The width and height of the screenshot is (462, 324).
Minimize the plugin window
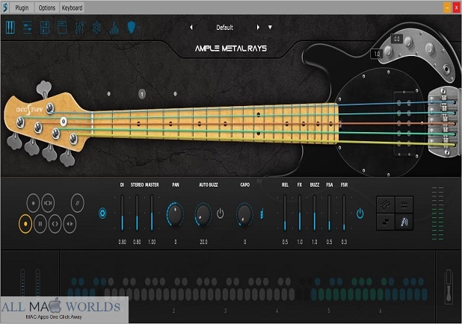click(x=447, y=7)
